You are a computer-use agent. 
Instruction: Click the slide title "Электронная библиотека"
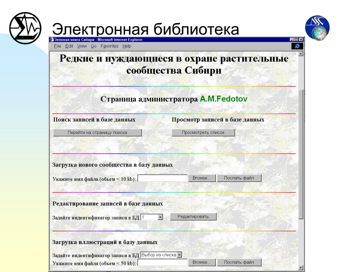pyautogui.click(x=145, y=29)
